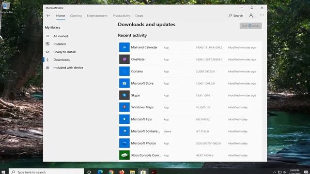Click Cortana version 2.2007.24723.0
The height and width of the screenshot is (174, 310).
205,72
